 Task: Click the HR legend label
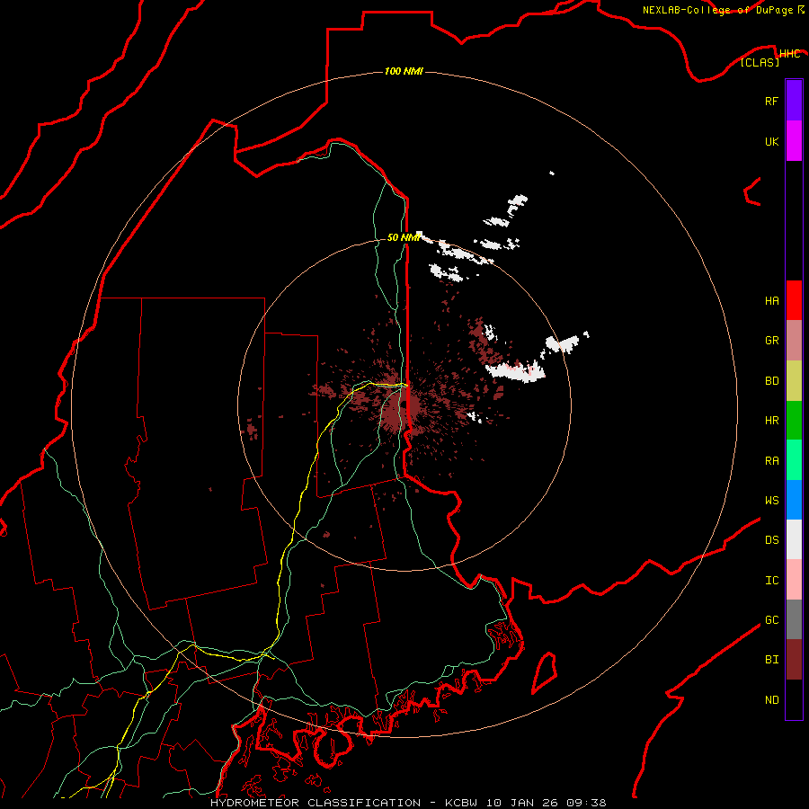point(771,421)
